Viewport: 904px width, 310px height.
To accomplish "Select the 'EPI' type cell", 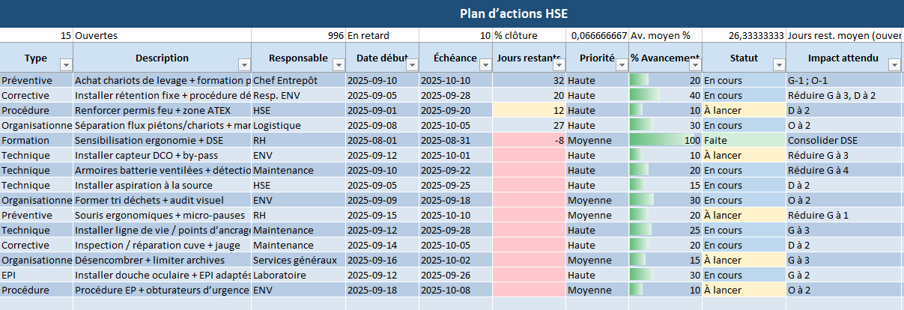I will tap(36, 275).
